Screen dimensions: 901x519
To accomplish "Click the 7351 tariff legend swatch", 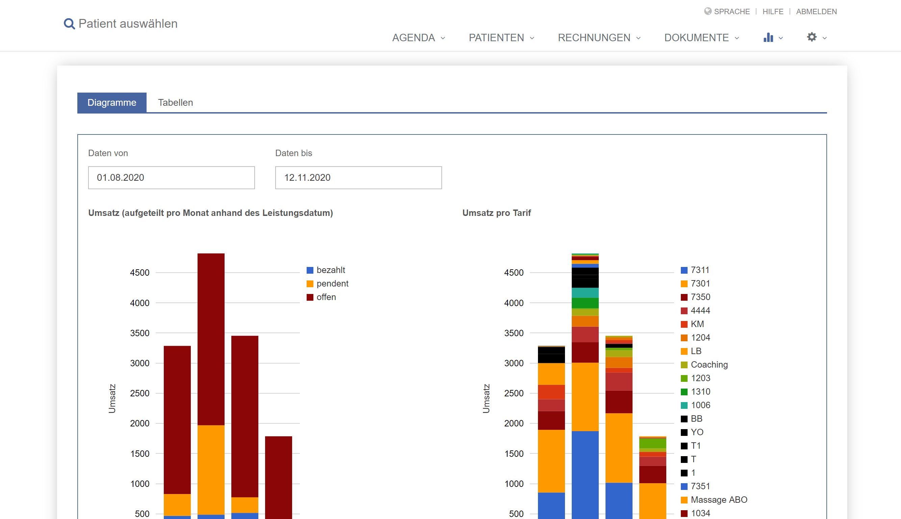I will point(684,487).
